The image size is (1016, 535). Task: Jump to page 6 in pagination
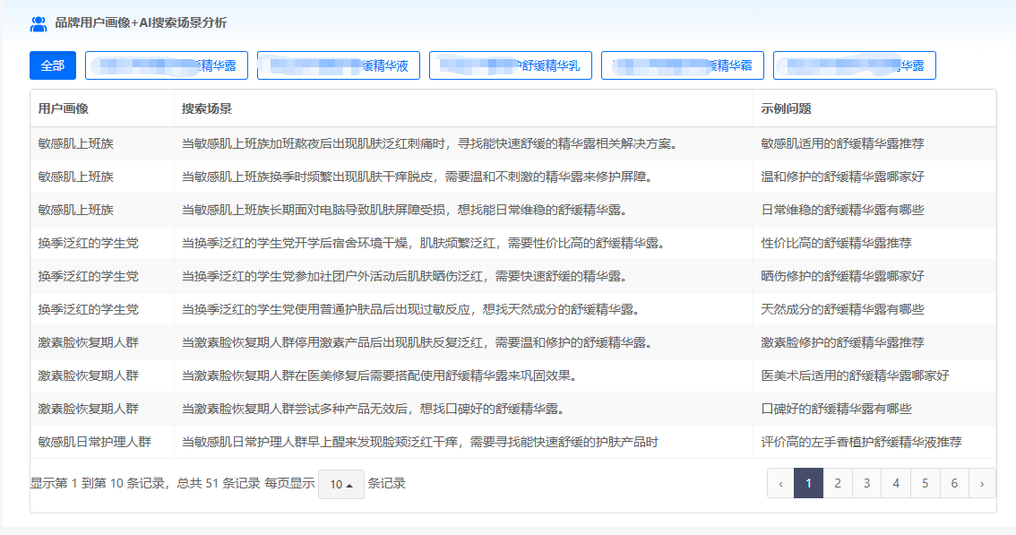pyautogui.click(x=954, y=483)
